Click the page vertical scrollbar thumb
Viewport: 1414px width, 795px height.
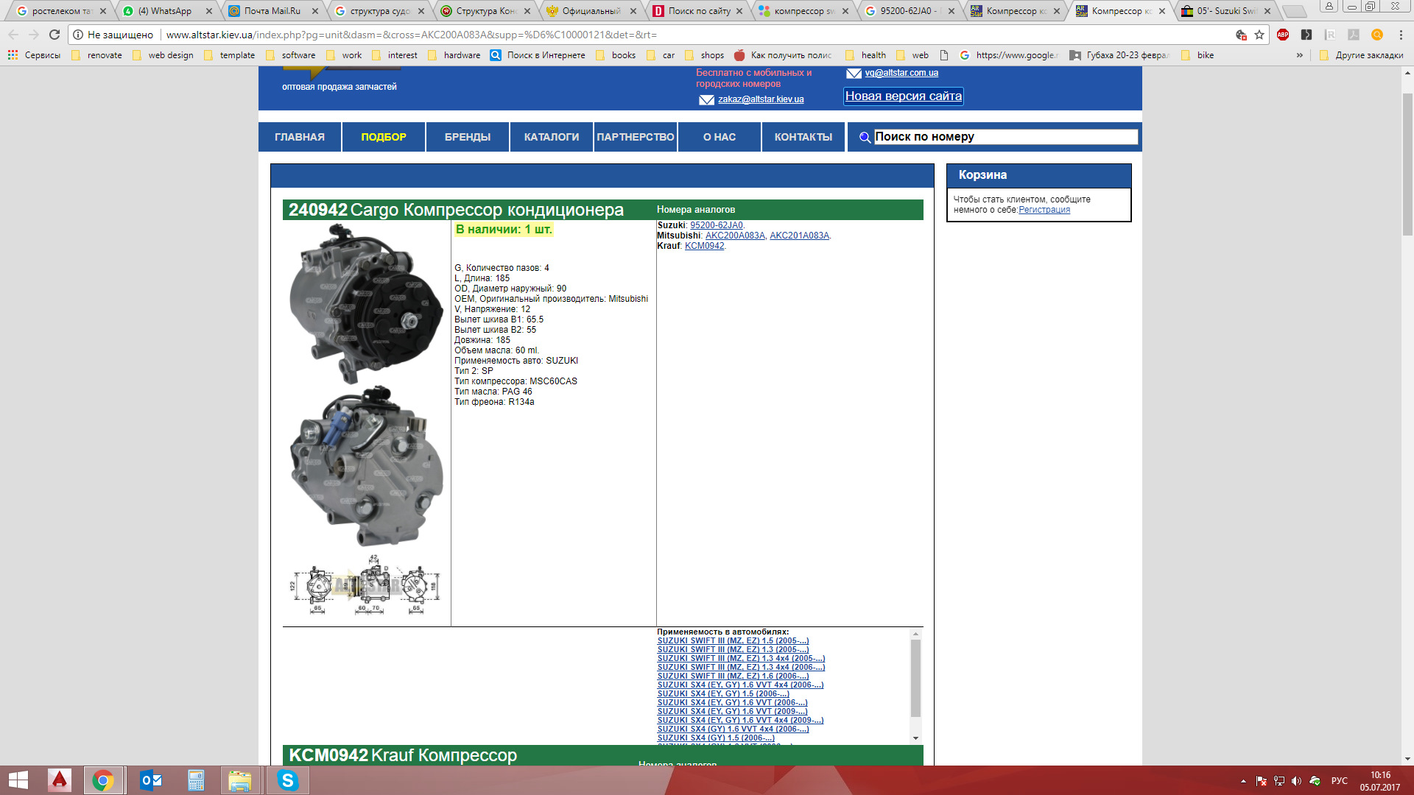click(x=1407, y=166)
